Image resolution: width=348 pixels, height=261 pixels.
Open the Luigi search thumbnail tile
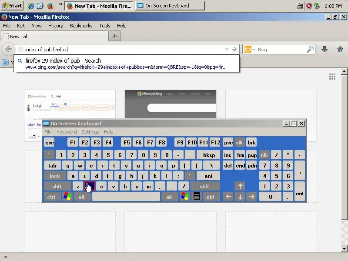tap(70, 104)
